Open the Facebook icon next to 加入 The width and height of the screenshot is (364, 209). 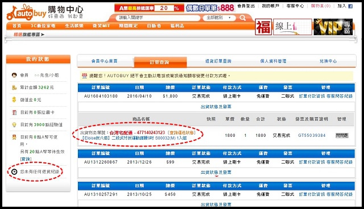point(350,6)
